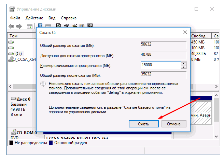Open the Вид menu

52,18
